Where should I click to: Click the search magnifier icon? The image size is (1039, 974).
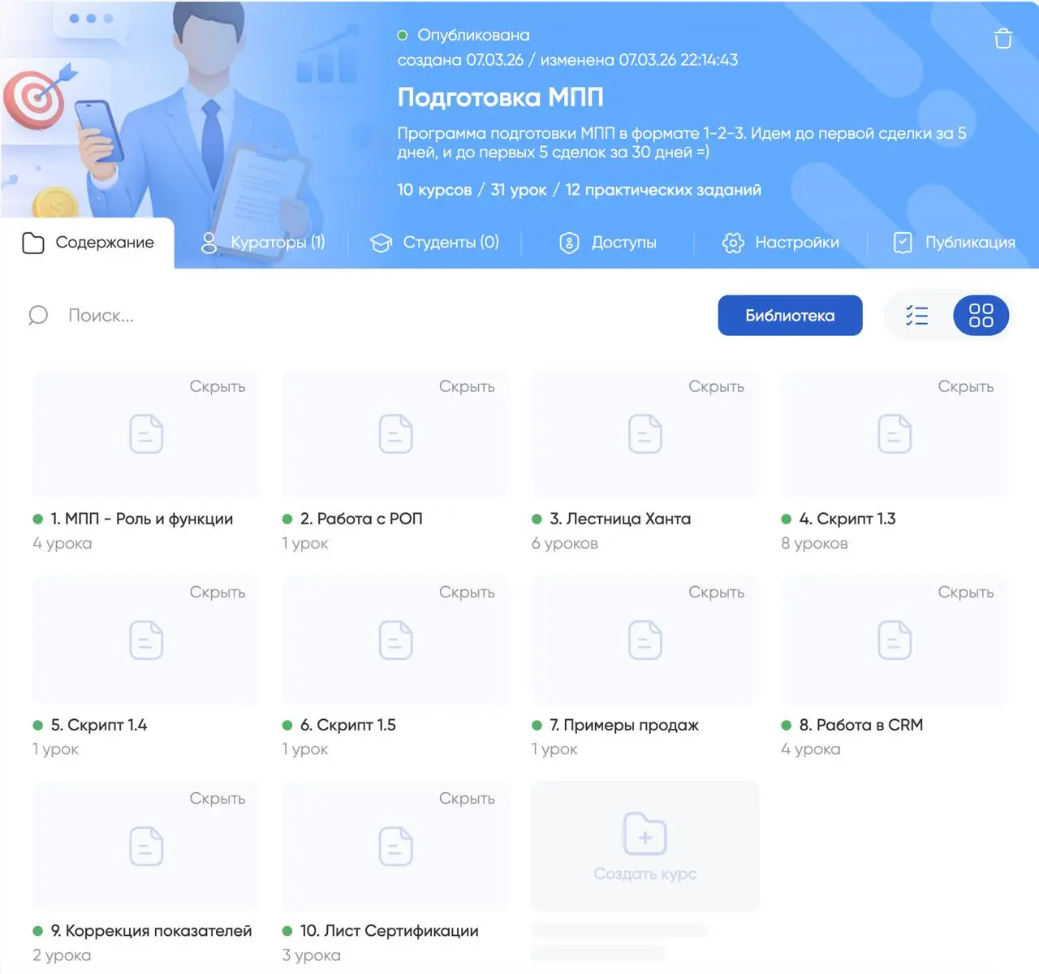[38, 315]
